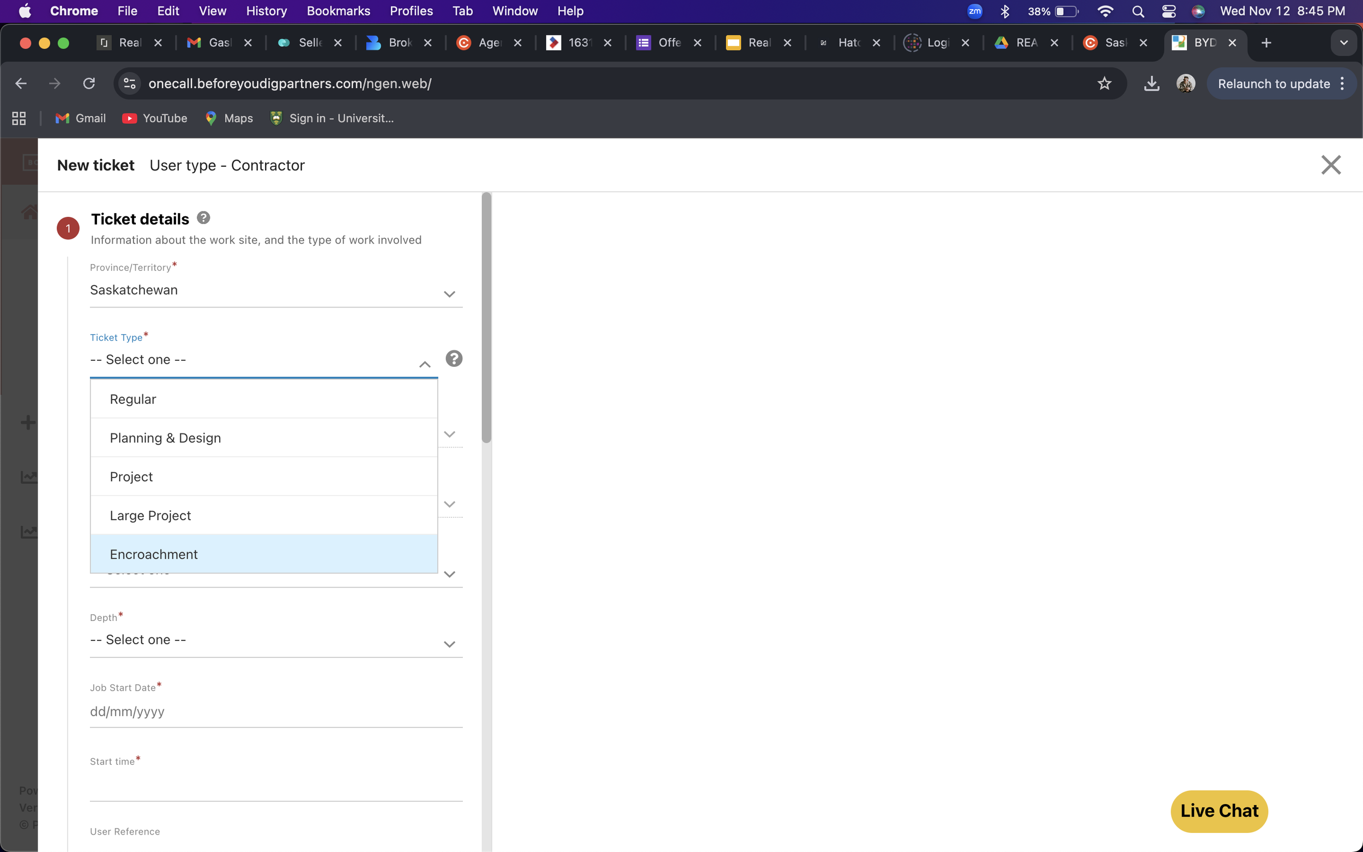Open the macOS Spotlight search
The image size is (1363, 852).
(x=1138, y=11)
